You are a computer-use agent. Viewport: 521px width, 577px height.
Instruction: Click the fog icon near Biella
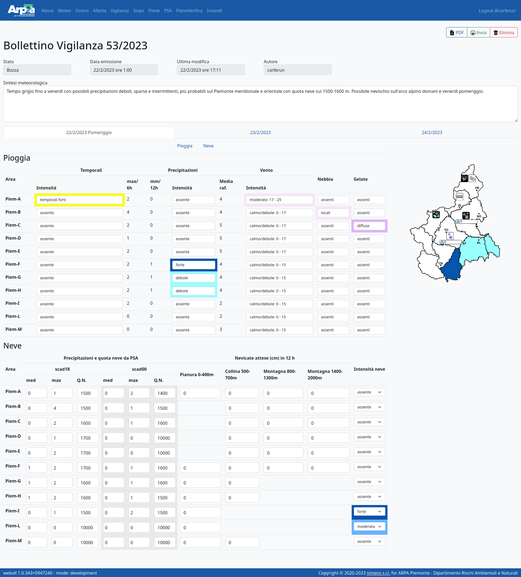point(459,196)
